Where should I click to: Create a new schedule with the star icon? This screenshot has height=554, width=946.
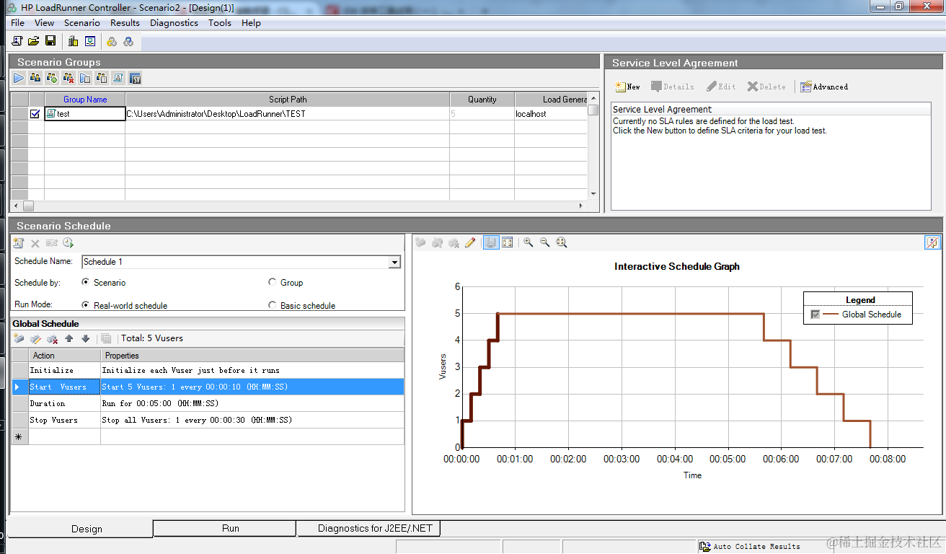19,244
